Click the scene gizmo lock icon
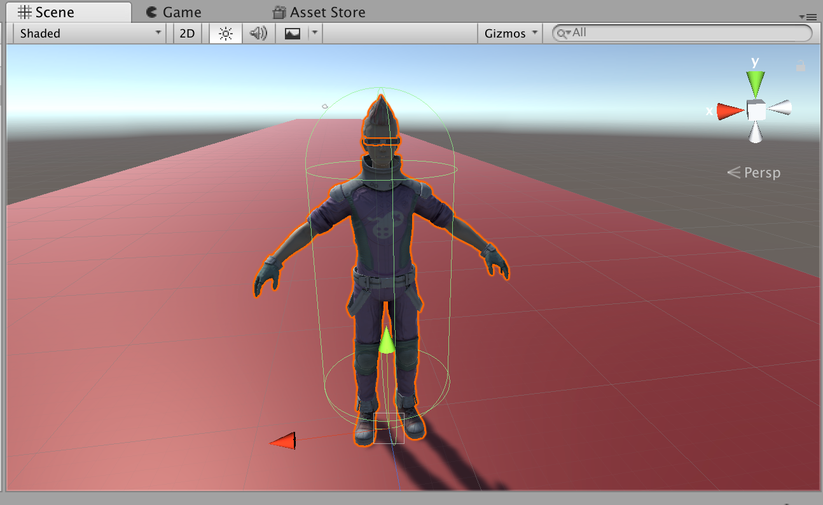 coord(801,65)
